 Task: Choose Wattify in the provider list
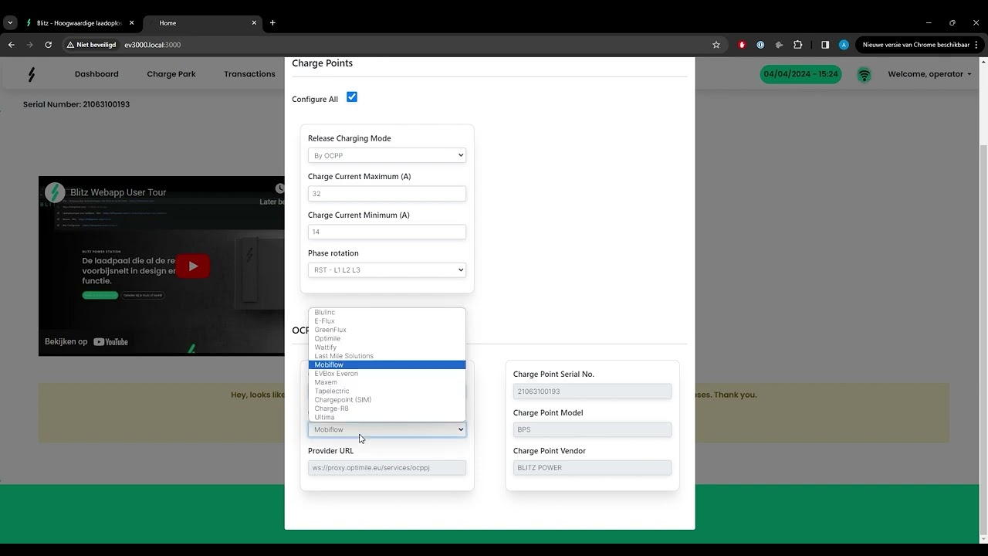[387, 347]
